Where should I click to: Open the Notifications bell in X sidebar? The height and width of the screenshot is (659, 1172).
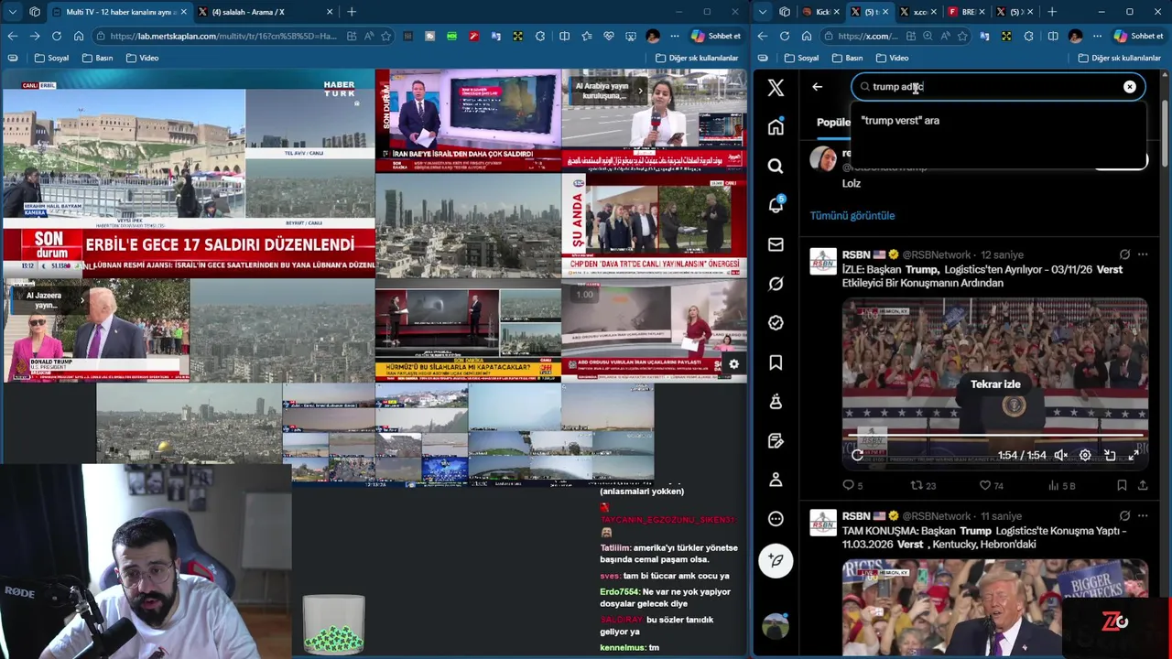776,205
